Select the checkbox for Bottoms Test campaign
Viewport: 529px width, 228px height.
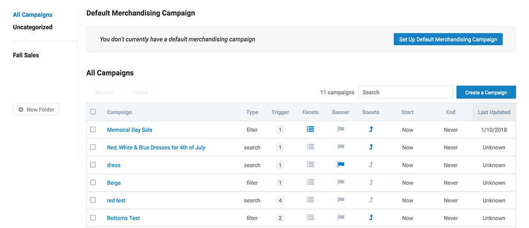[x=93, y=218]
